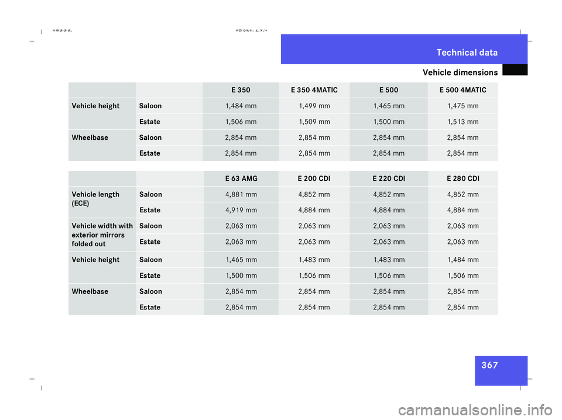Viewport: 562px width, 420px height.
Task: Click E 500 saloon height 1,465 mm
Action: pos(389,106)
